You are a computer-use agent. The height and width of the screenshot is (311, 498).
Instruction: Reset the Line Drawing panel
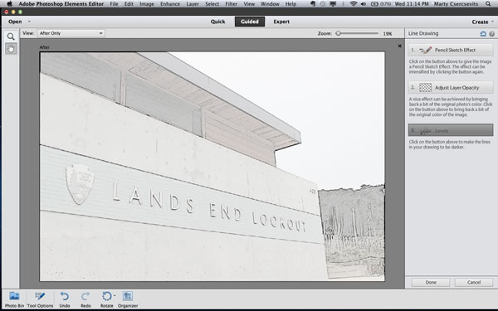(x=483, y=34)
